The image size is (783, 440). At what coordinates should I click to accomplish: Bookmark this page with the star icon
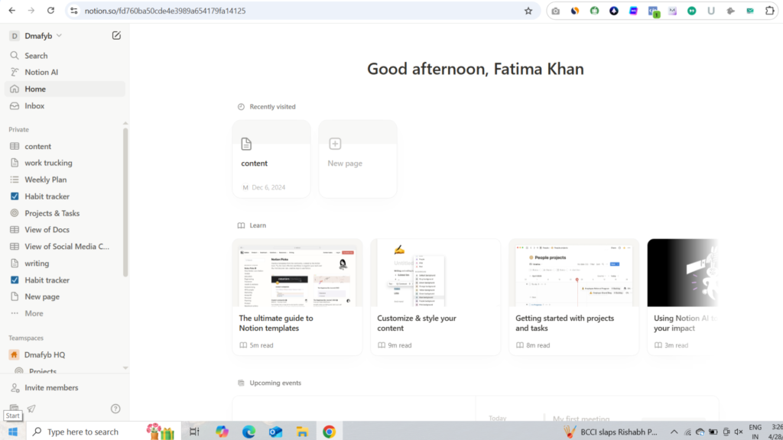click(x=528, y=11)
